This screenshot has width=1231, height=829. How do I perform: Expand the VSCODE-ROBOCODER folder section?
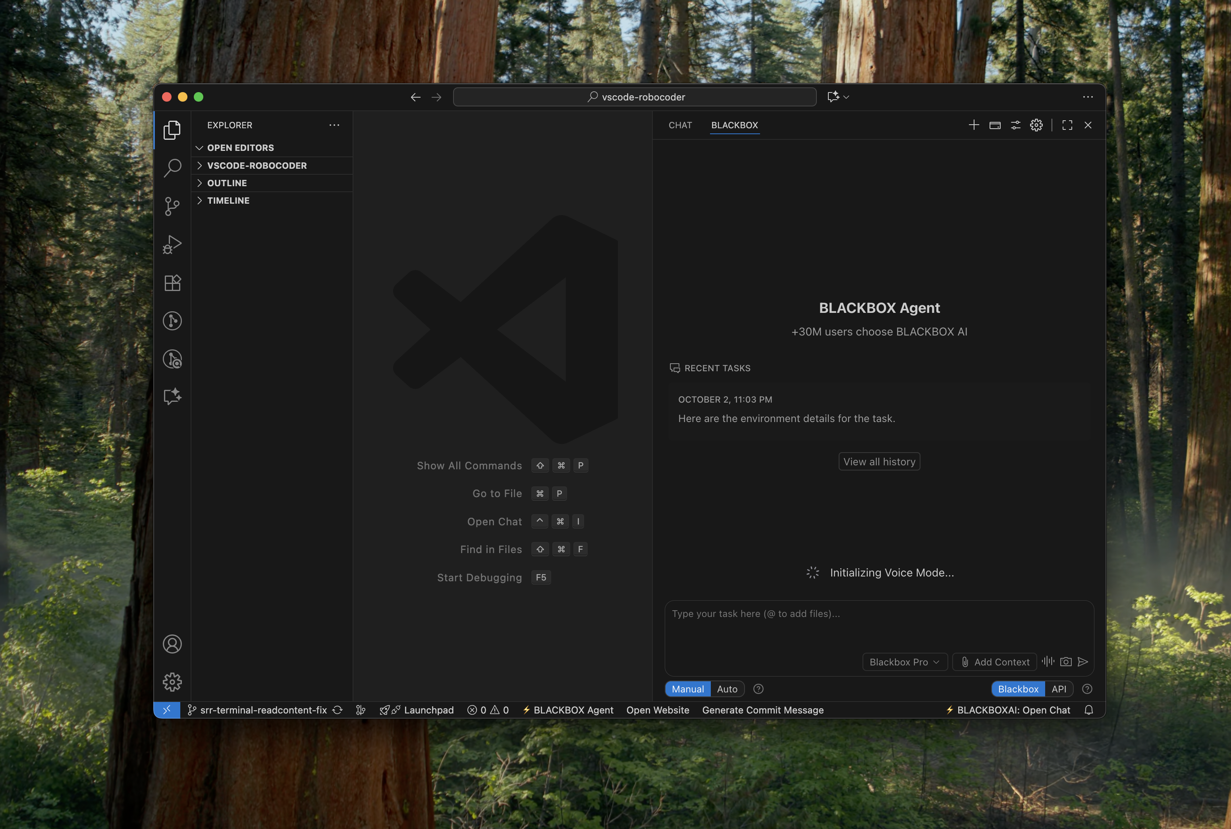pos(257,166)
